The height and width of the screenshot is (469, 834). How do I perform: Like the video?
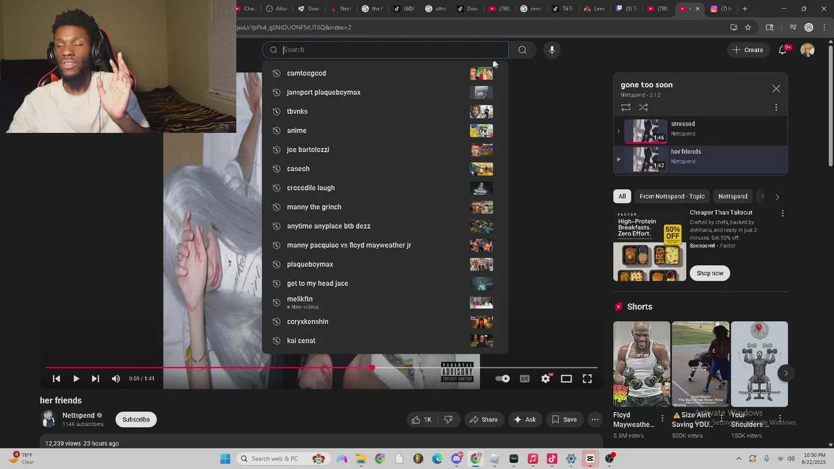[x=421, y=419]
